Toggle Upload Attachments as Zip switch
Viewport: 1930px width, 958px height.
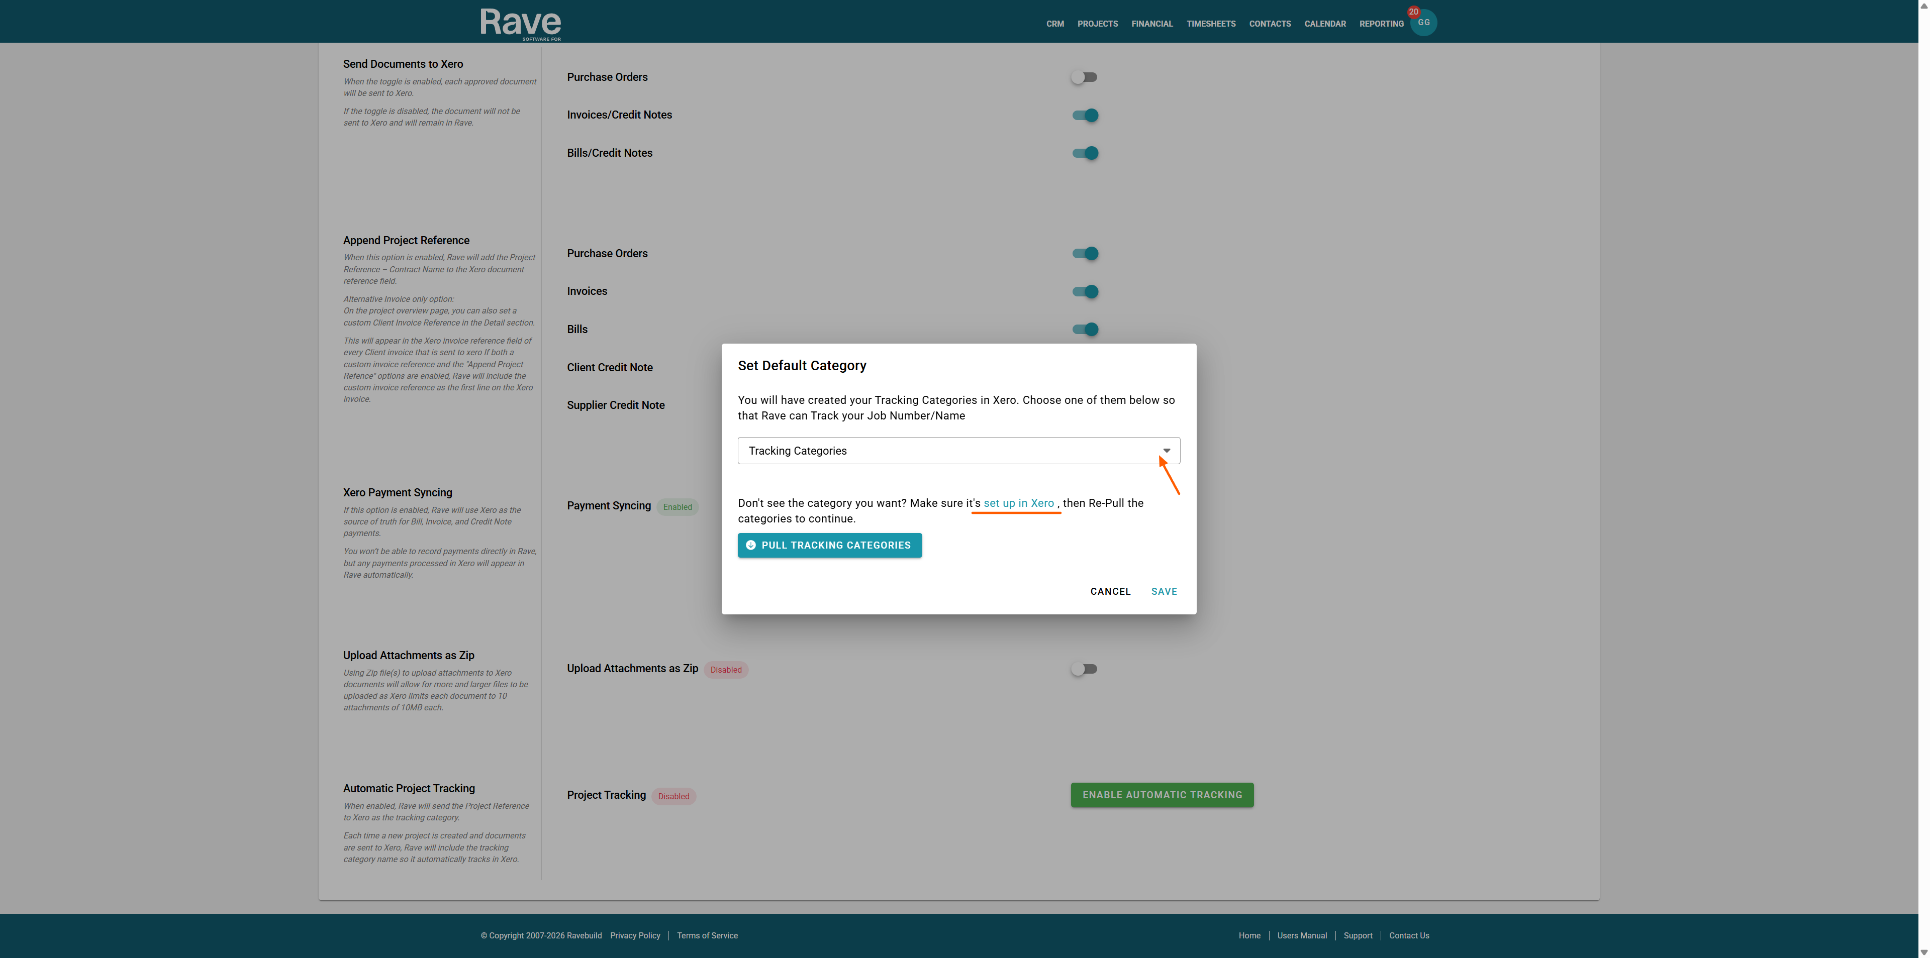click(1084, 669)
